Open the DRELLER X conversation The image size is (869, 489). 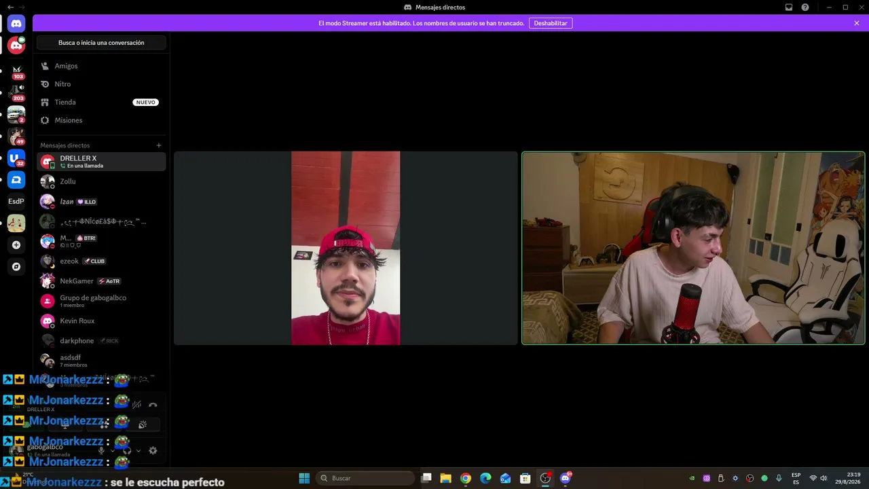pyautogui.click(x=101, y=162)
